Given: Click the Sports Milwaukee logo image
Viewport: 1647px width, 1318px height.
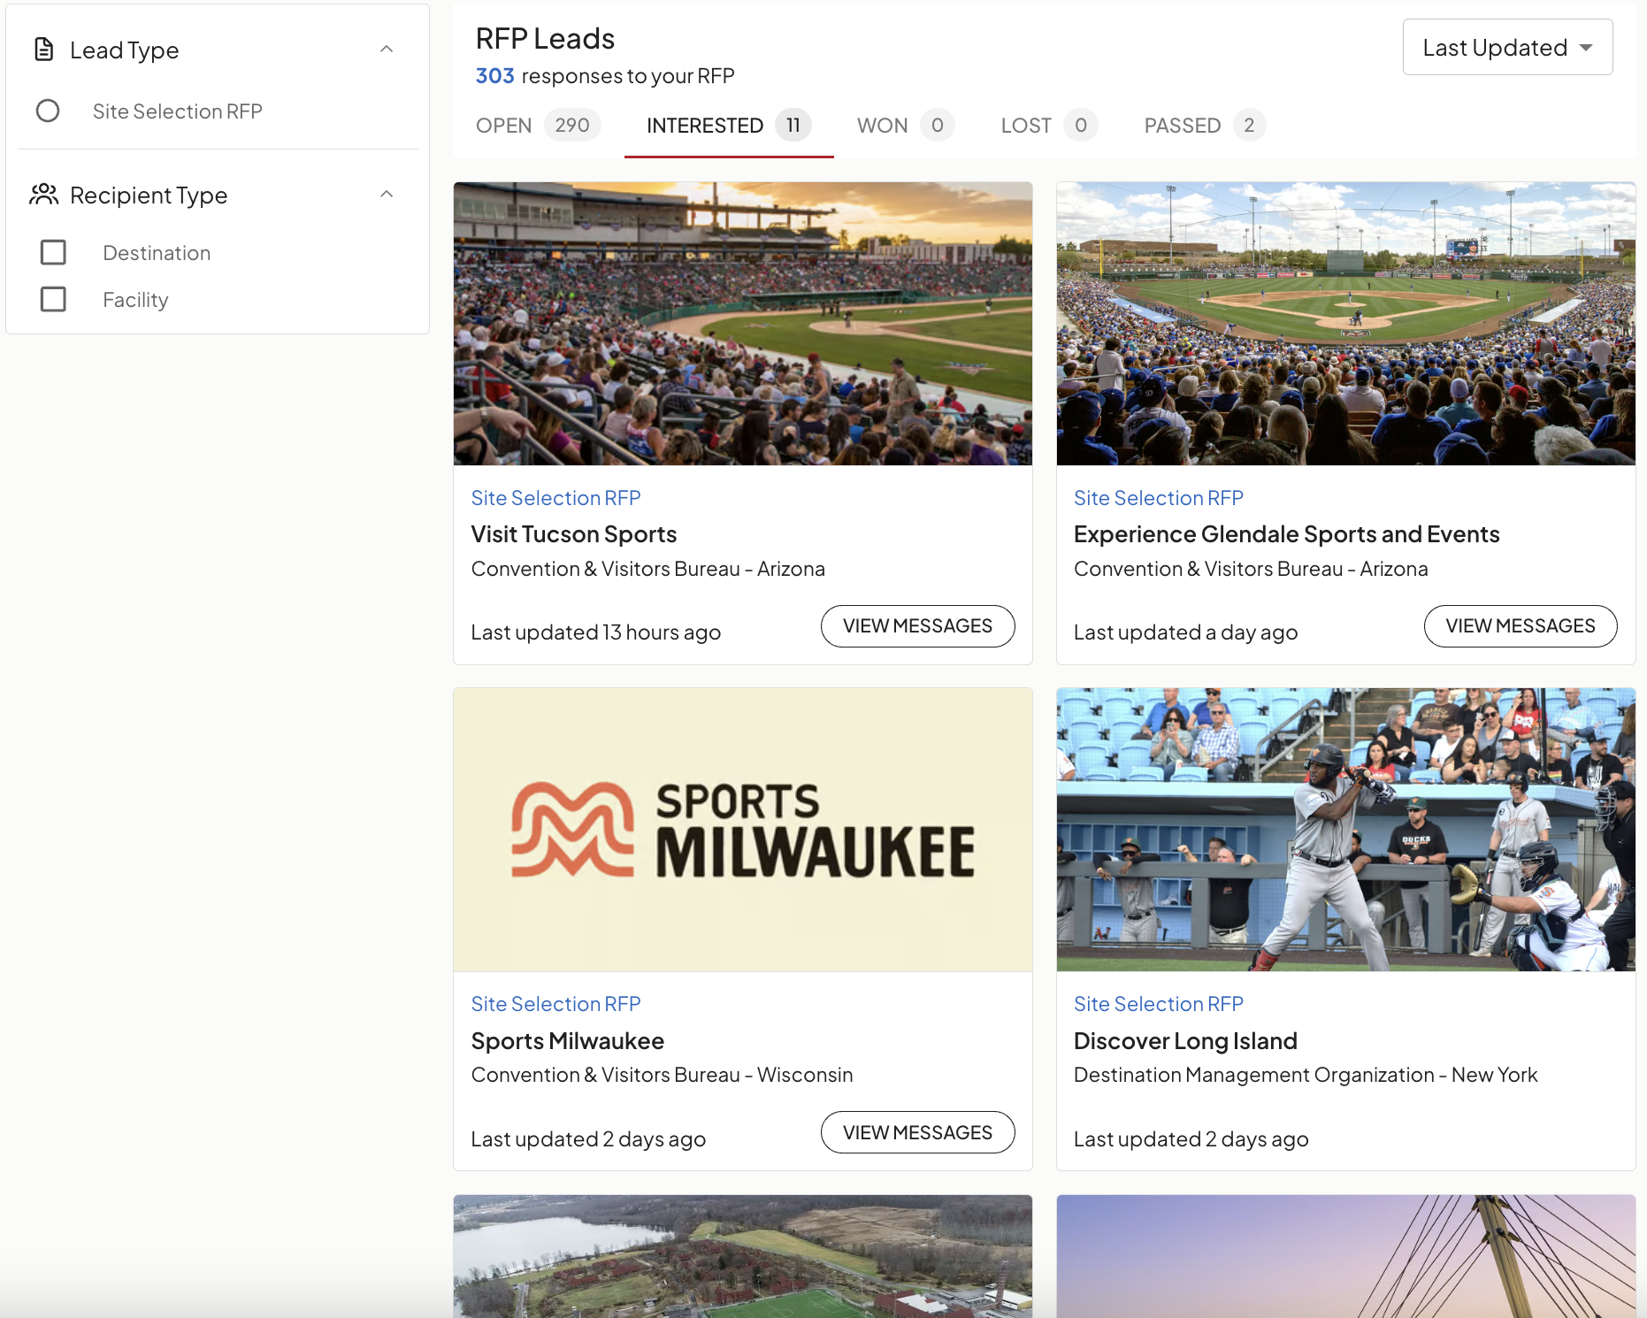Looking at the screenshot, I should pos(743,830).
